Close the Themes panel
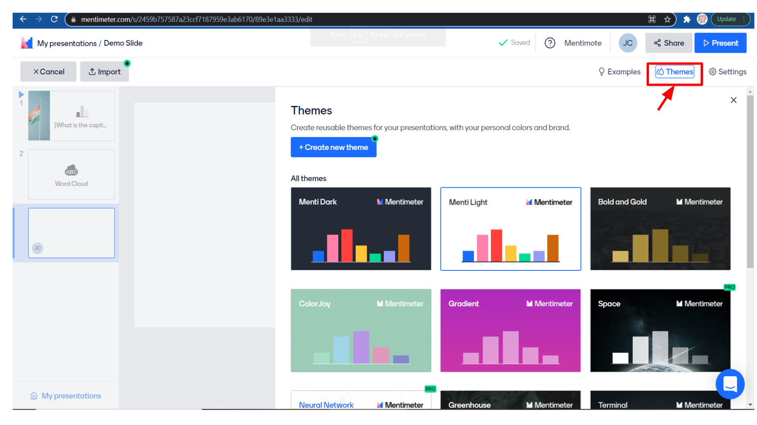757x425 pixels. (x=733, y=100)
